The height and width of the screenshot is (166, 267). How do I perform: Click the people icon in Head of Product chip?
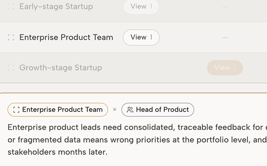coord(130,110)
